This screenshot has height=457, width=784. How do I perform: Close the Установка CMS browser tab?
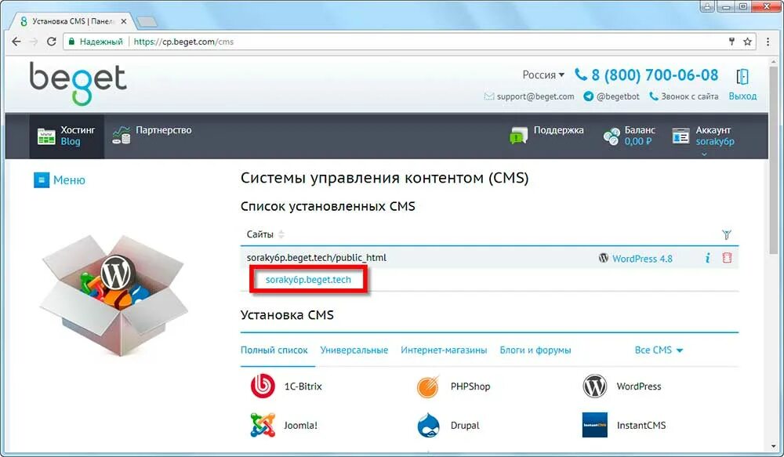(124, 21)
